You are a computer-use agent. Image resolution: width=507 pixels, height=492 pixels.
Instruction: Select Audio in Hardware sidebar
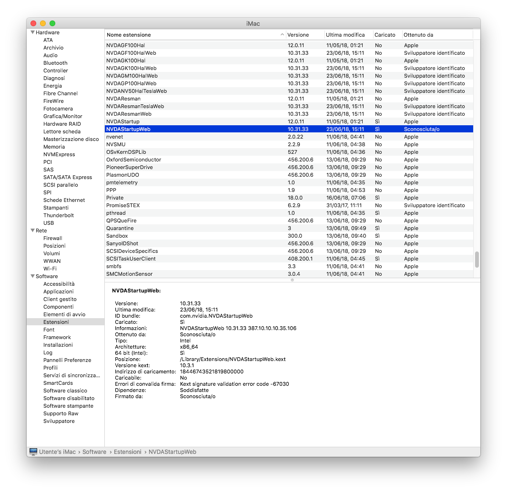[x=51, y=55]
